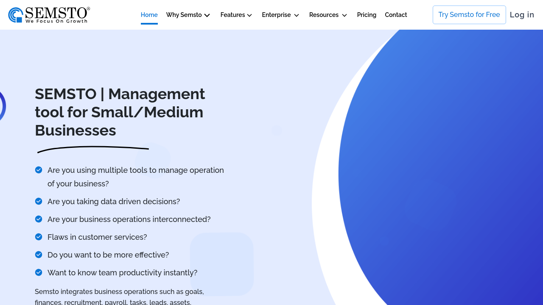Click Try Semsto for Free button
543x305 pixels.
(x=469, y=15)
